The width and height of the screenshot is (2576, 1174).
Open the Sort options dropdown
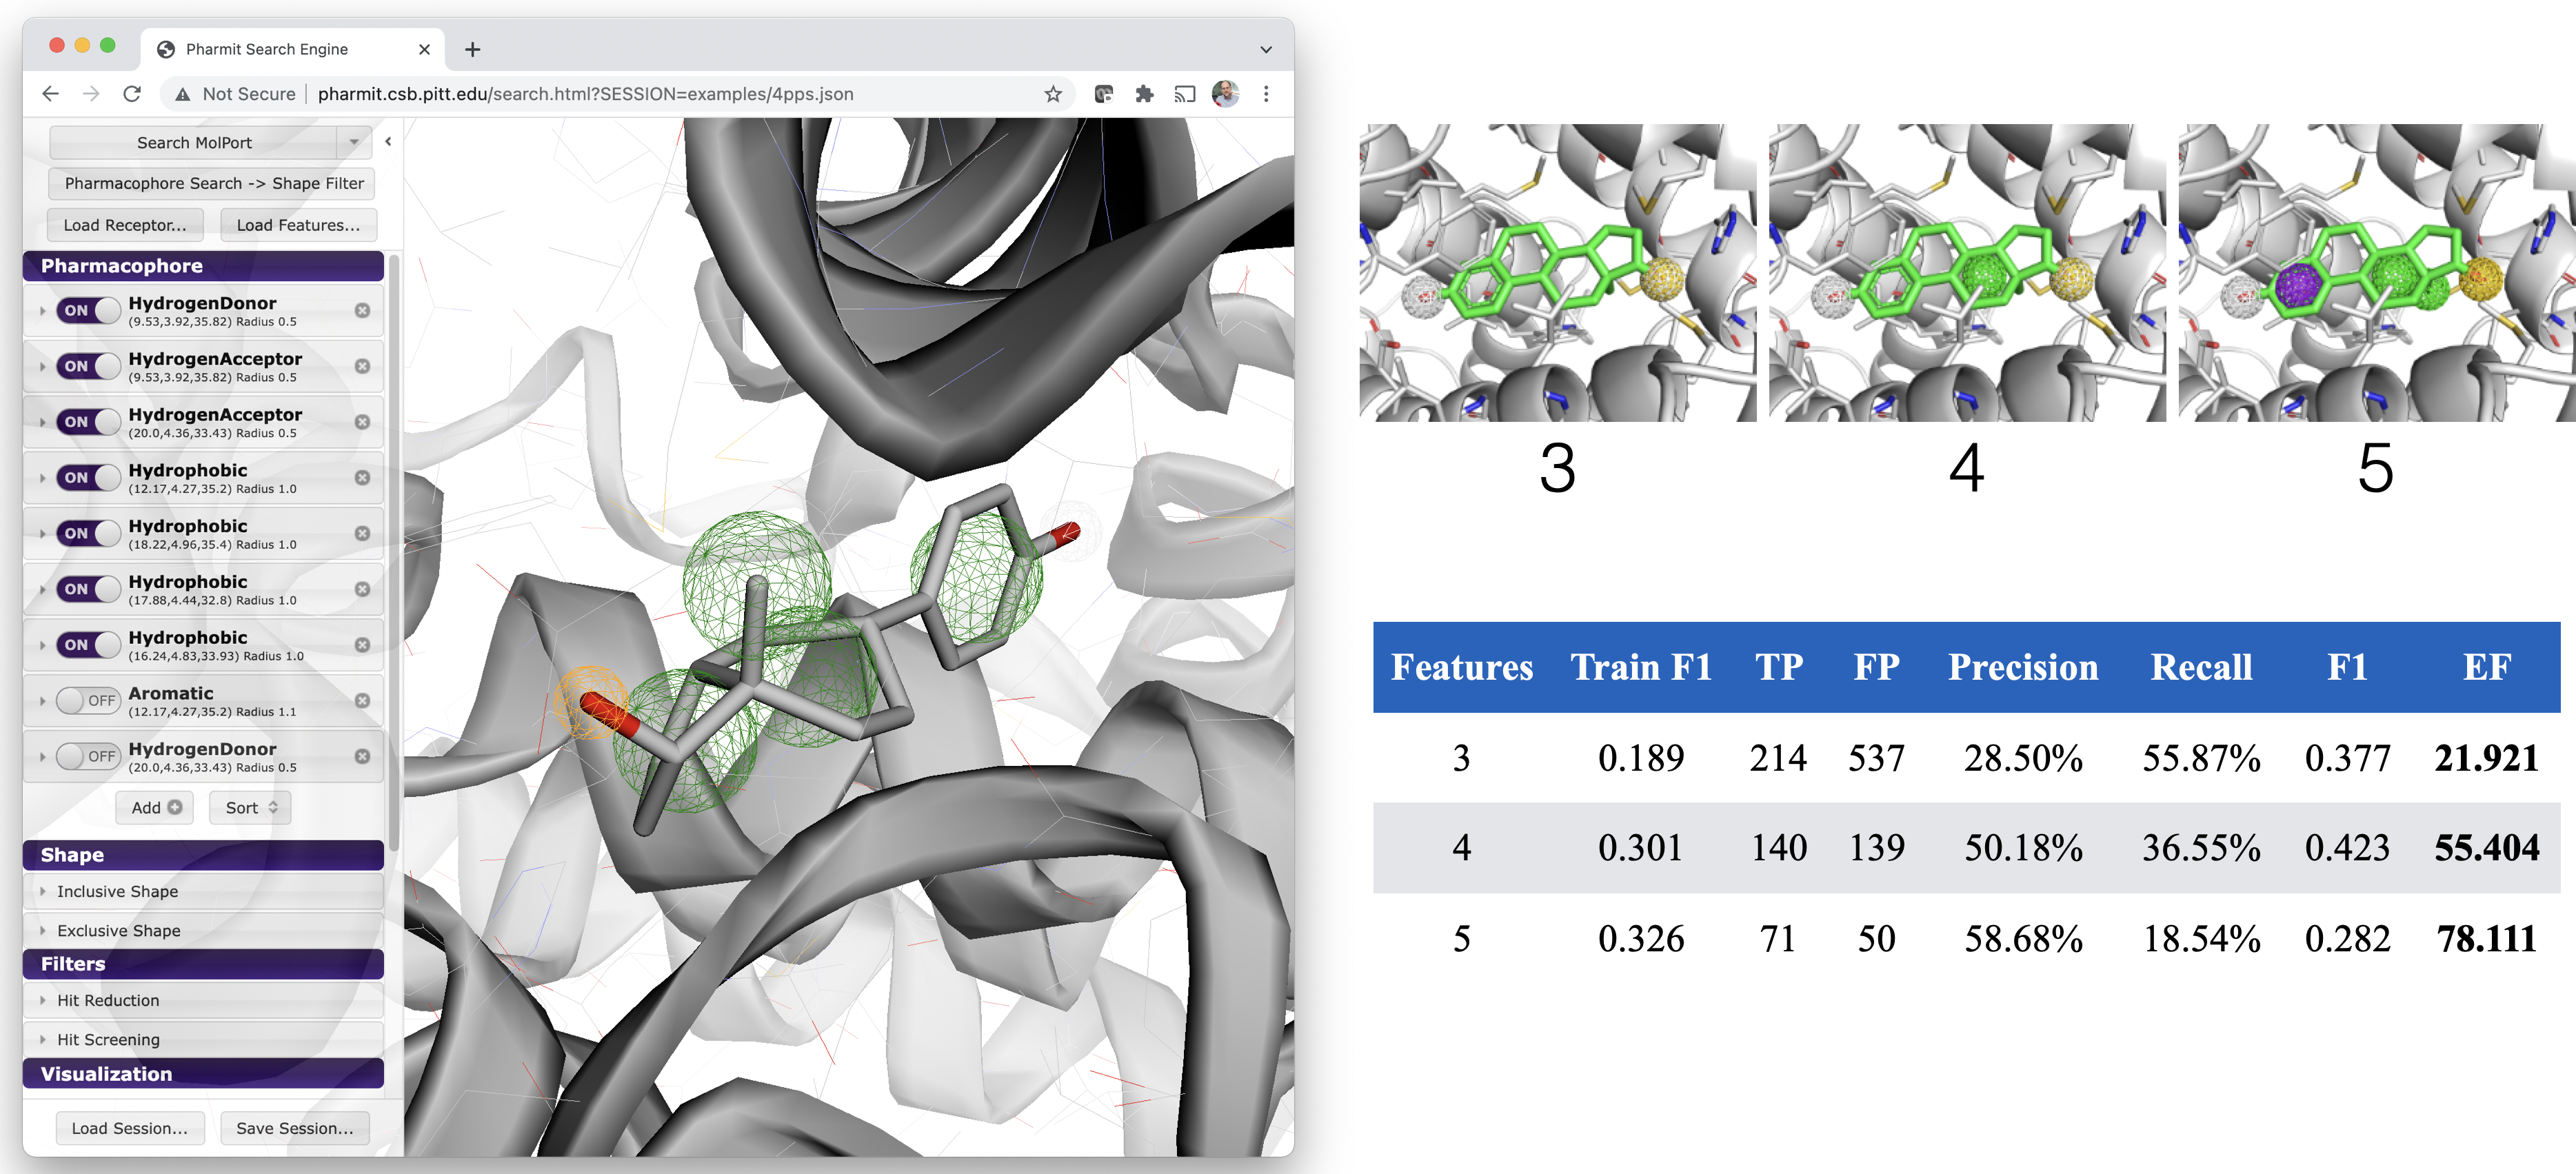[x=250, y=808]
